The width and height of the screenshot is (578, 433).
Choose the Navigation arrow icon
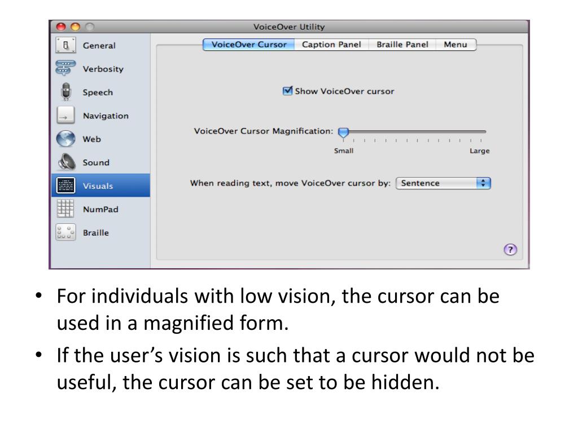(65, 115)
